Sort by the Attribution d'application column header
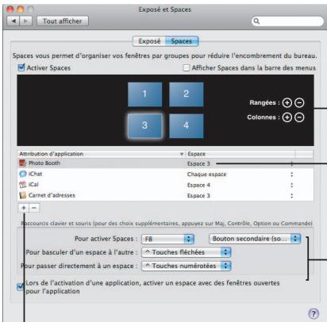 [x=102, y=154]
